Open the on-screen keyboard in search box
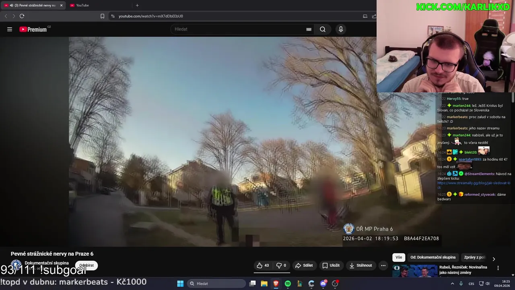 pos(309,29)
